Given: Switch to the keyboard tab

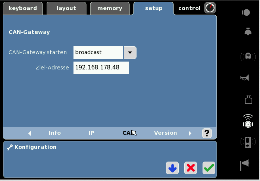Looking at the screenshot, I should click(23, 8).
